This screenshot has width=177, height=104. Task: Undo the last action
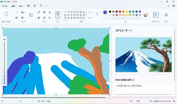[x=41, y=6]
